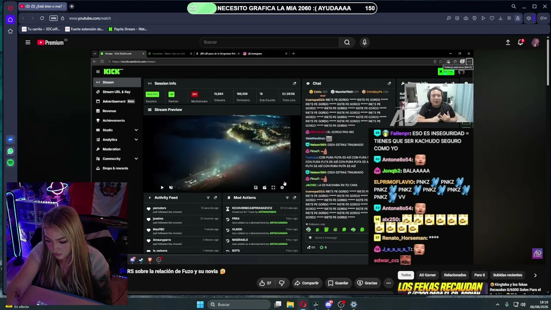
Task: Click the 'Guardar' save button
Action: click(x=338, y=283)
